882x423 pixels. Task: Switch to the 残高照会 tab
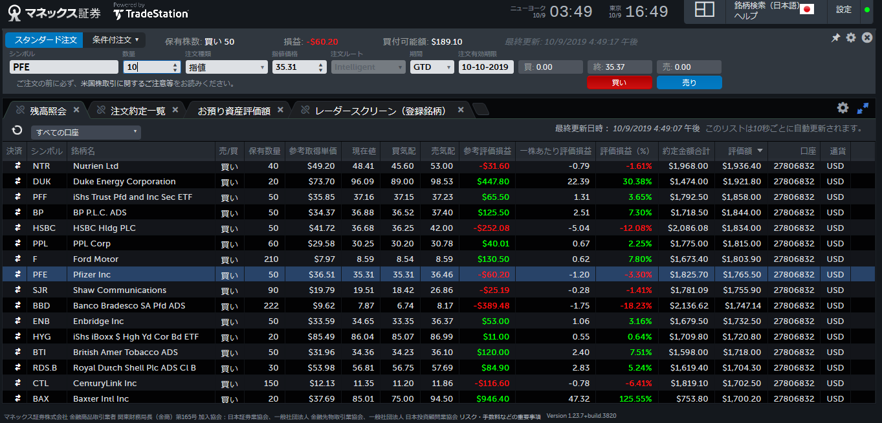(48, 111)
